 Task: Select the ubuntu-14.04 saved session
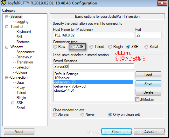pyautogui.click(x=94, y=90)
